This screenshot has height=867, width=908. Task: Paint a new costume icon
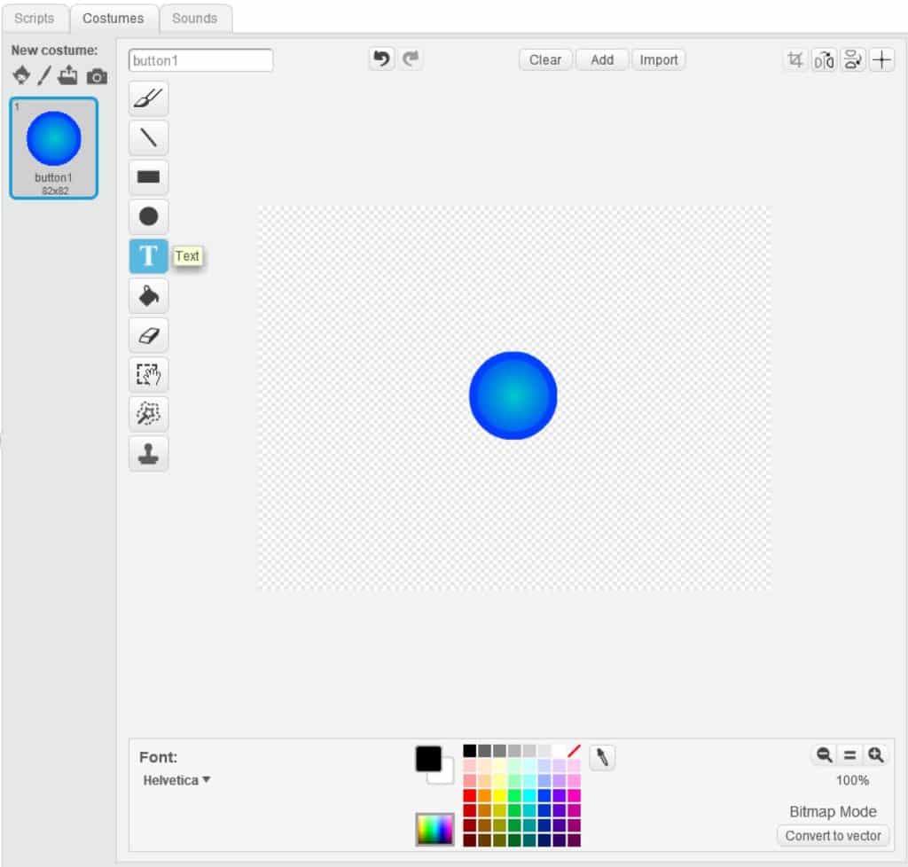pos(44,75)
